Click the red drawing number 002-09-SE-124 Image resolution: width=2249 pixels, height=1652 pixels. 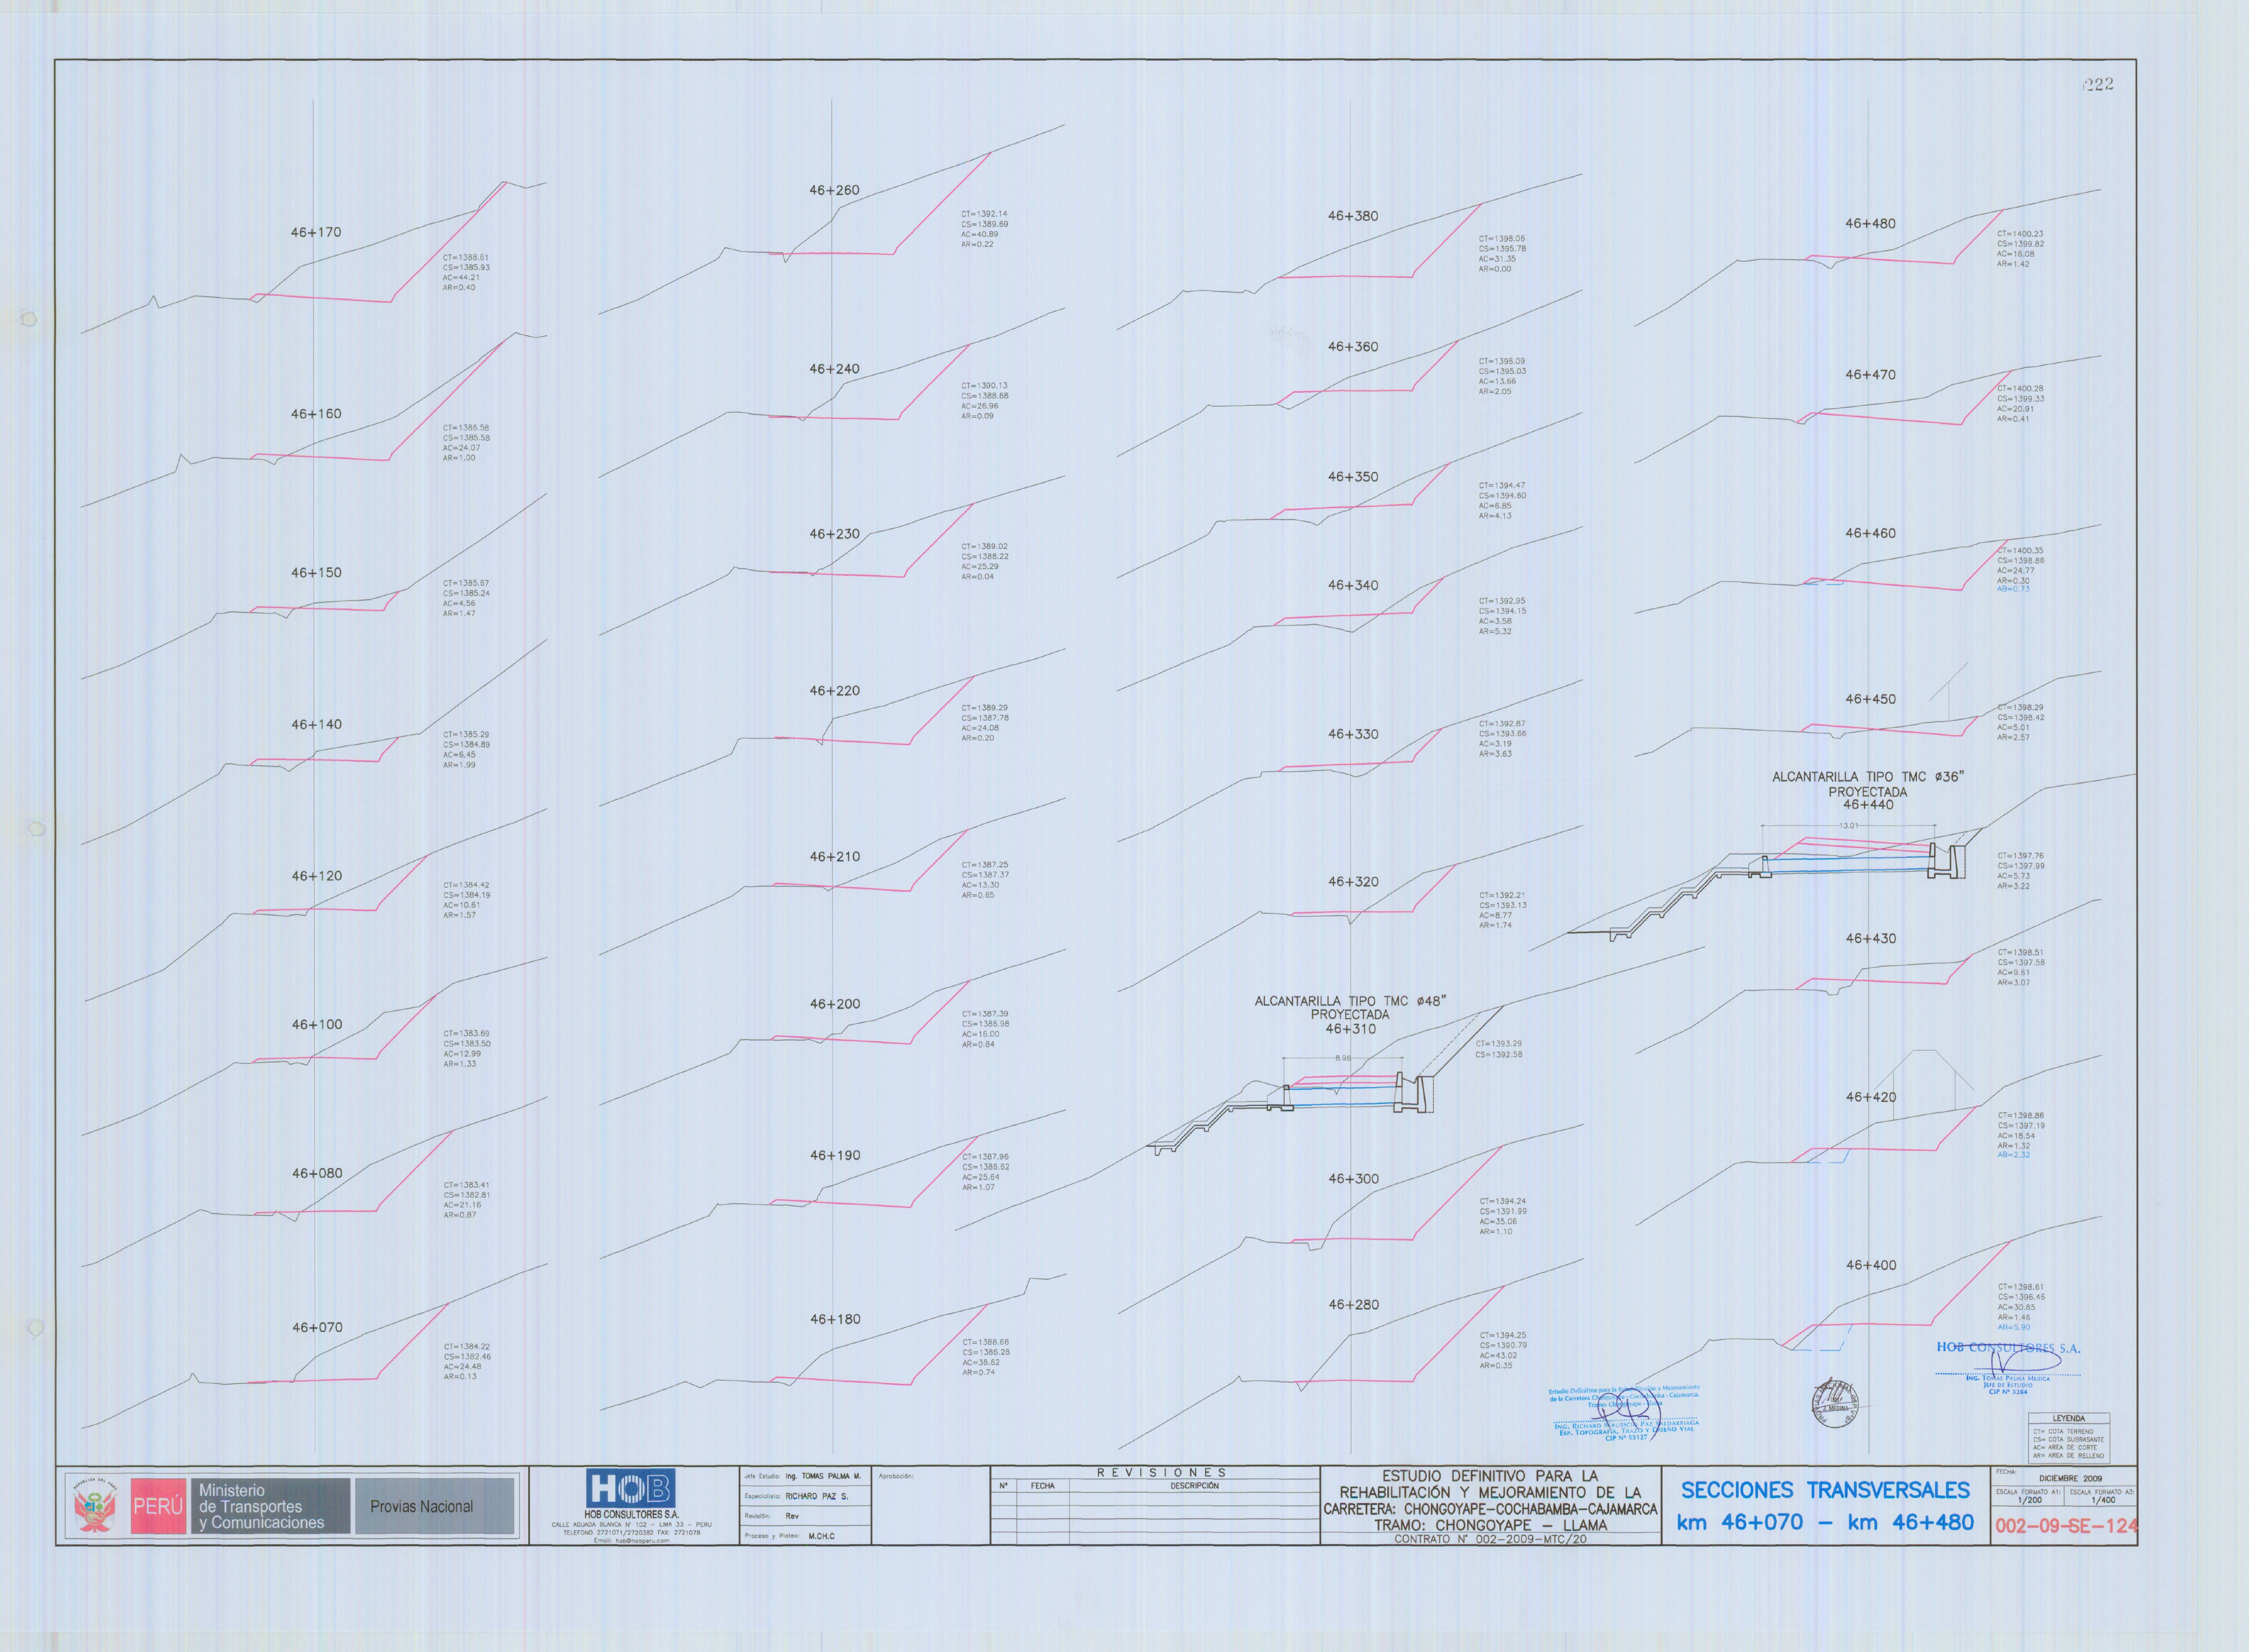tap(2066, 1526)
